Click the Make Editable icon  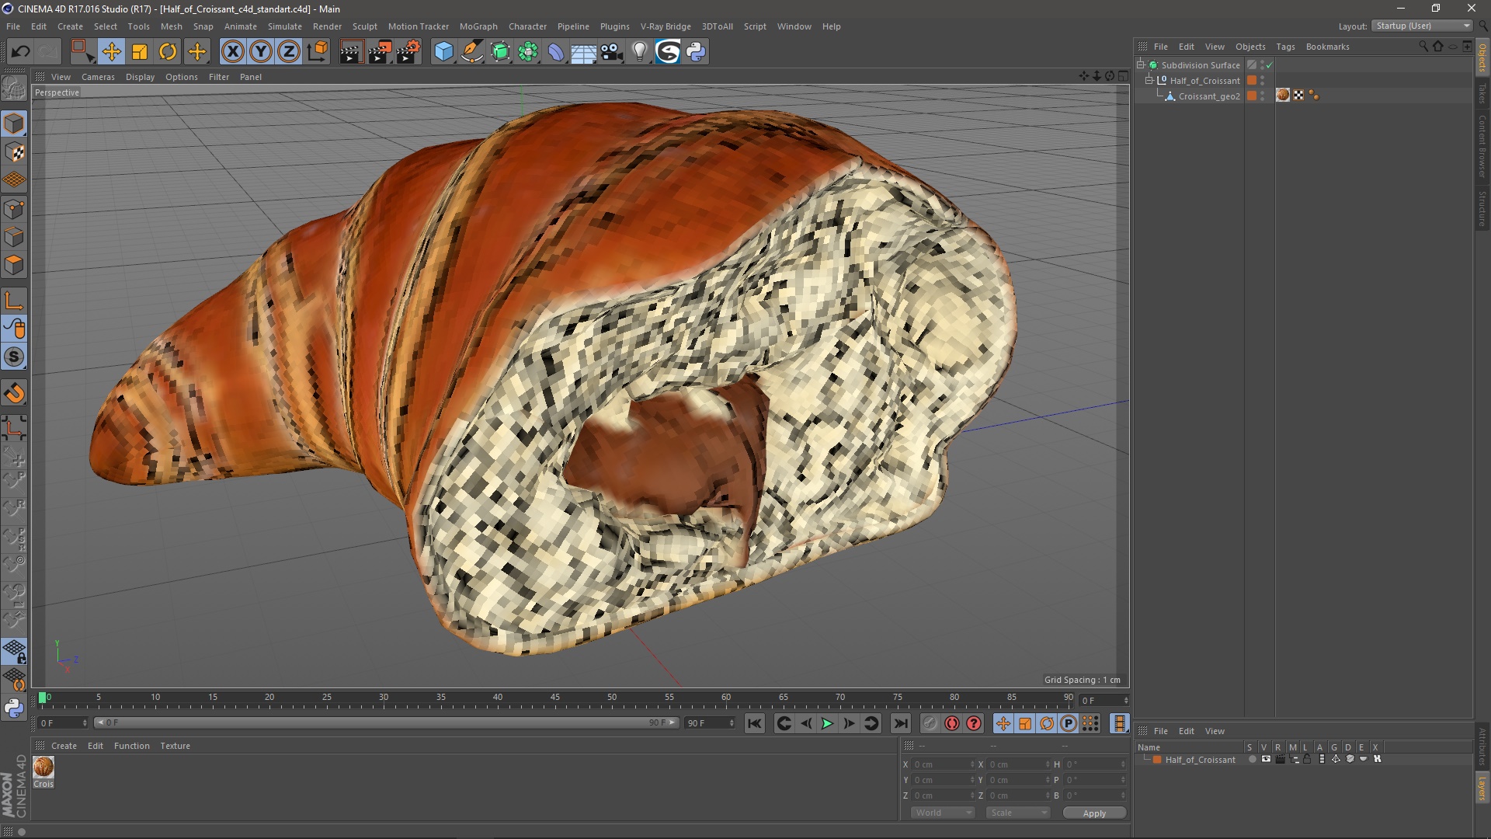14,89
